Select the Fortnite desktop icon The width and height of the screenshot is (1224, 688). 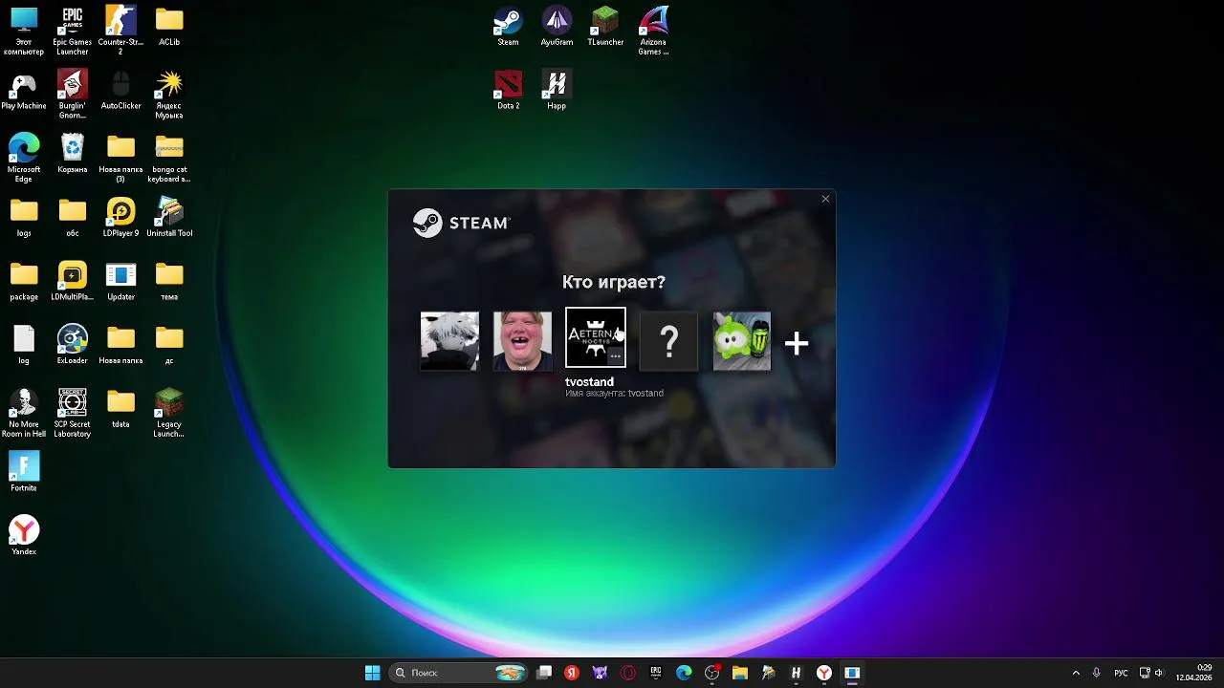click(24, 472)
